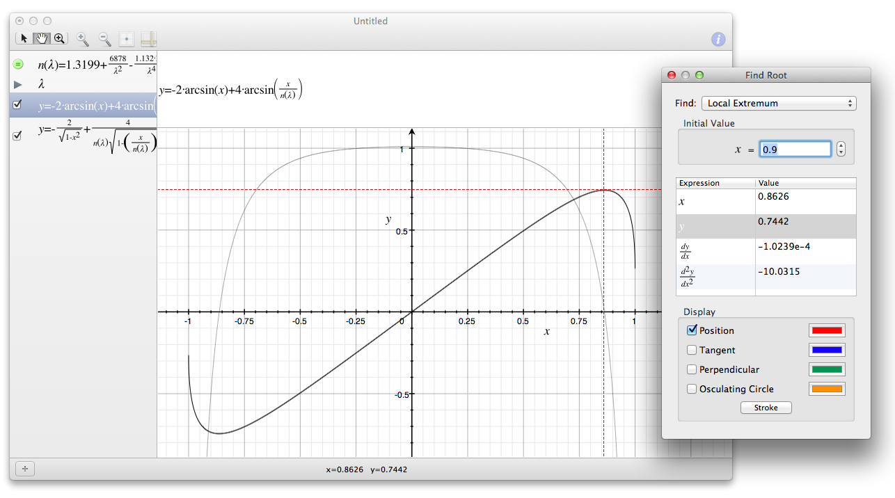
Task: Select the arrow pointer tool
Action: [x=24, y=39]
